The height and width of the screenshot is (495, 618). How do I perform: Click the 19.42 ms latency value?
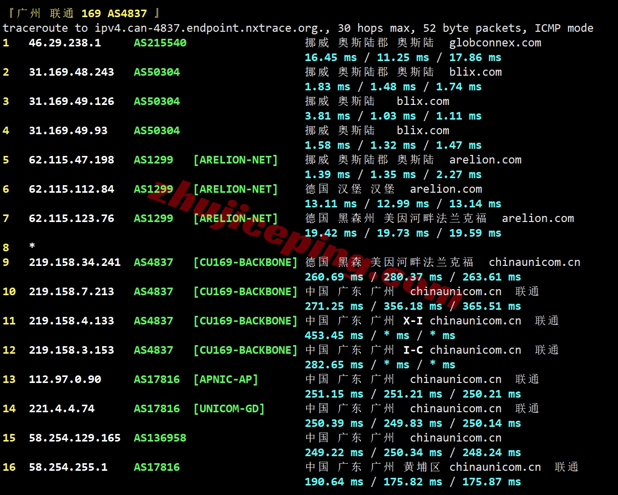331,233
